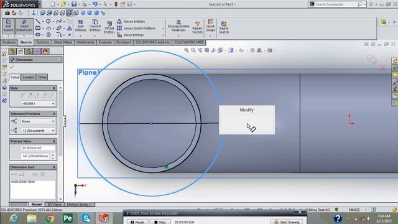Click Mirror Entities
Screen dimensions: 398x224
pos(131,22)
